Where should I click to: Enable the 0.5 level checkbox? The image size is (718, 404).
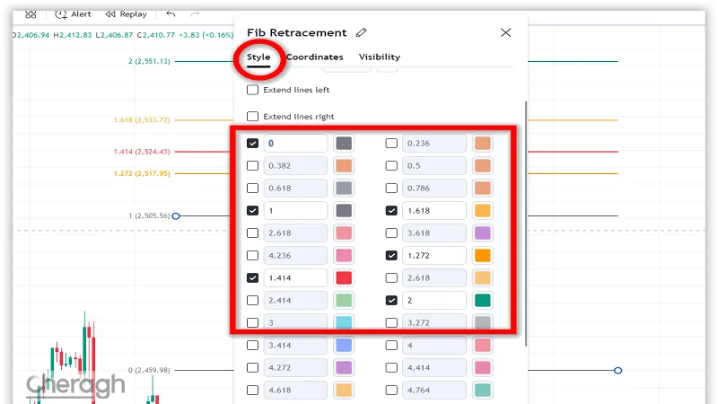[391, 166]
